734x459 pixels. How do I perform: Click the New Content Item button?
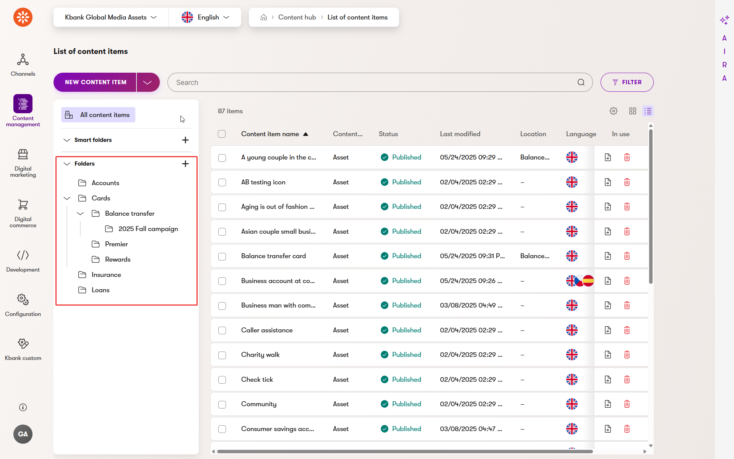[x=95, y=82]
